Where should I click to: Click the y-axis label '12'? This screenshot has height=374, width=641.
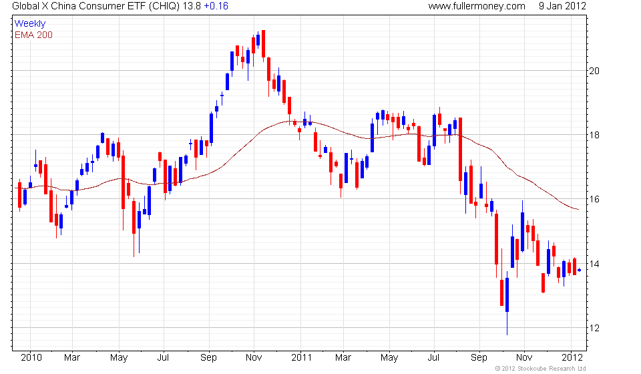tap(594, 328)
